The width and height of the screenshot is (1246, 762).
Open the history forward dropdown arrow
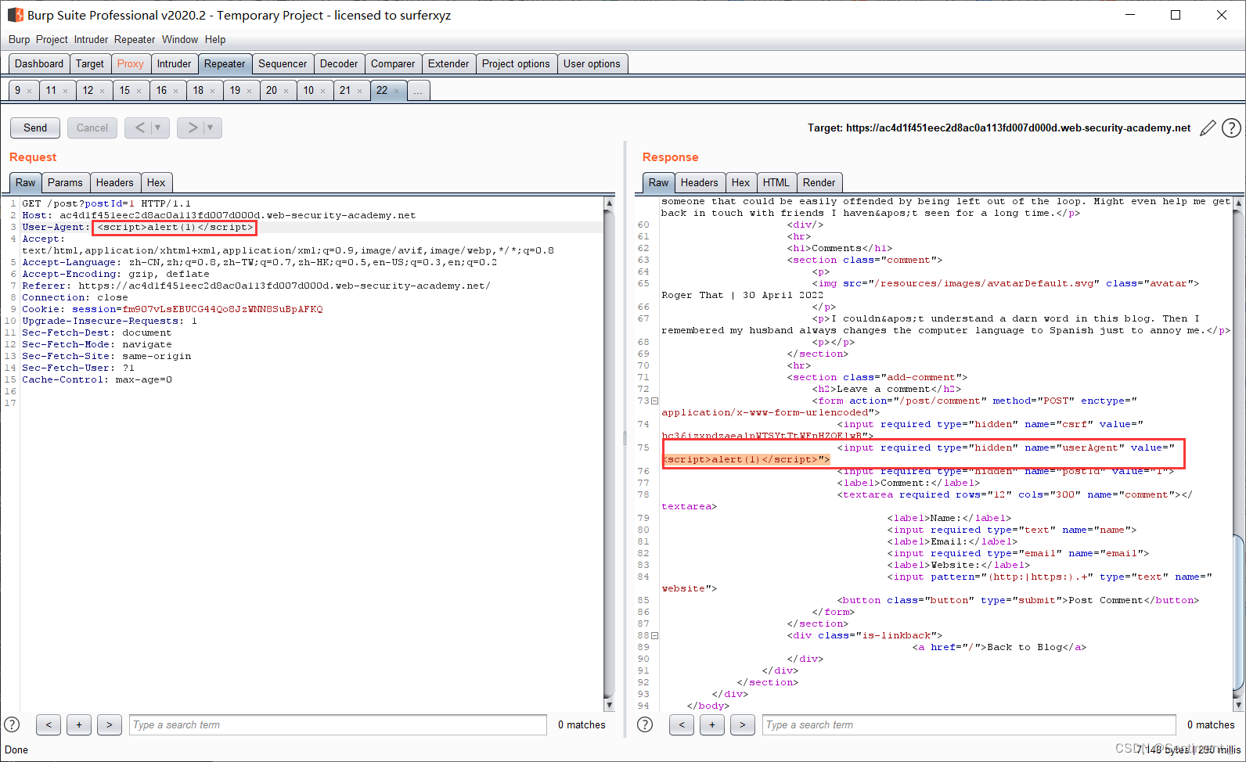(x=211, y=128)
